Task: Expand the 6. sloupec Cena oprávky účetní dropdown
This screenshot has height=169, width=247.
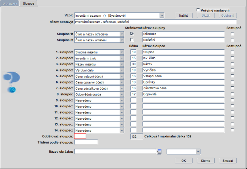Action: (122, 82)
